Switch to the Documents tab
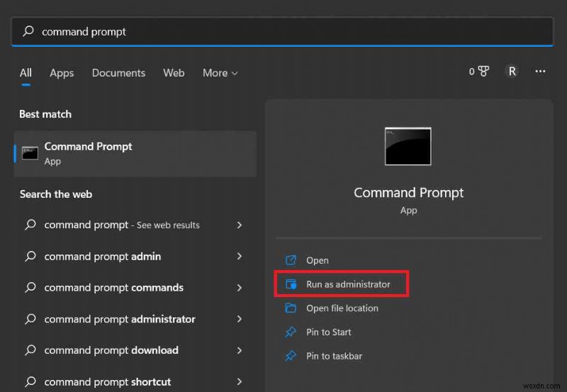Screen dimensions: 567x392 pyautogui.click(x=118, y=73)
